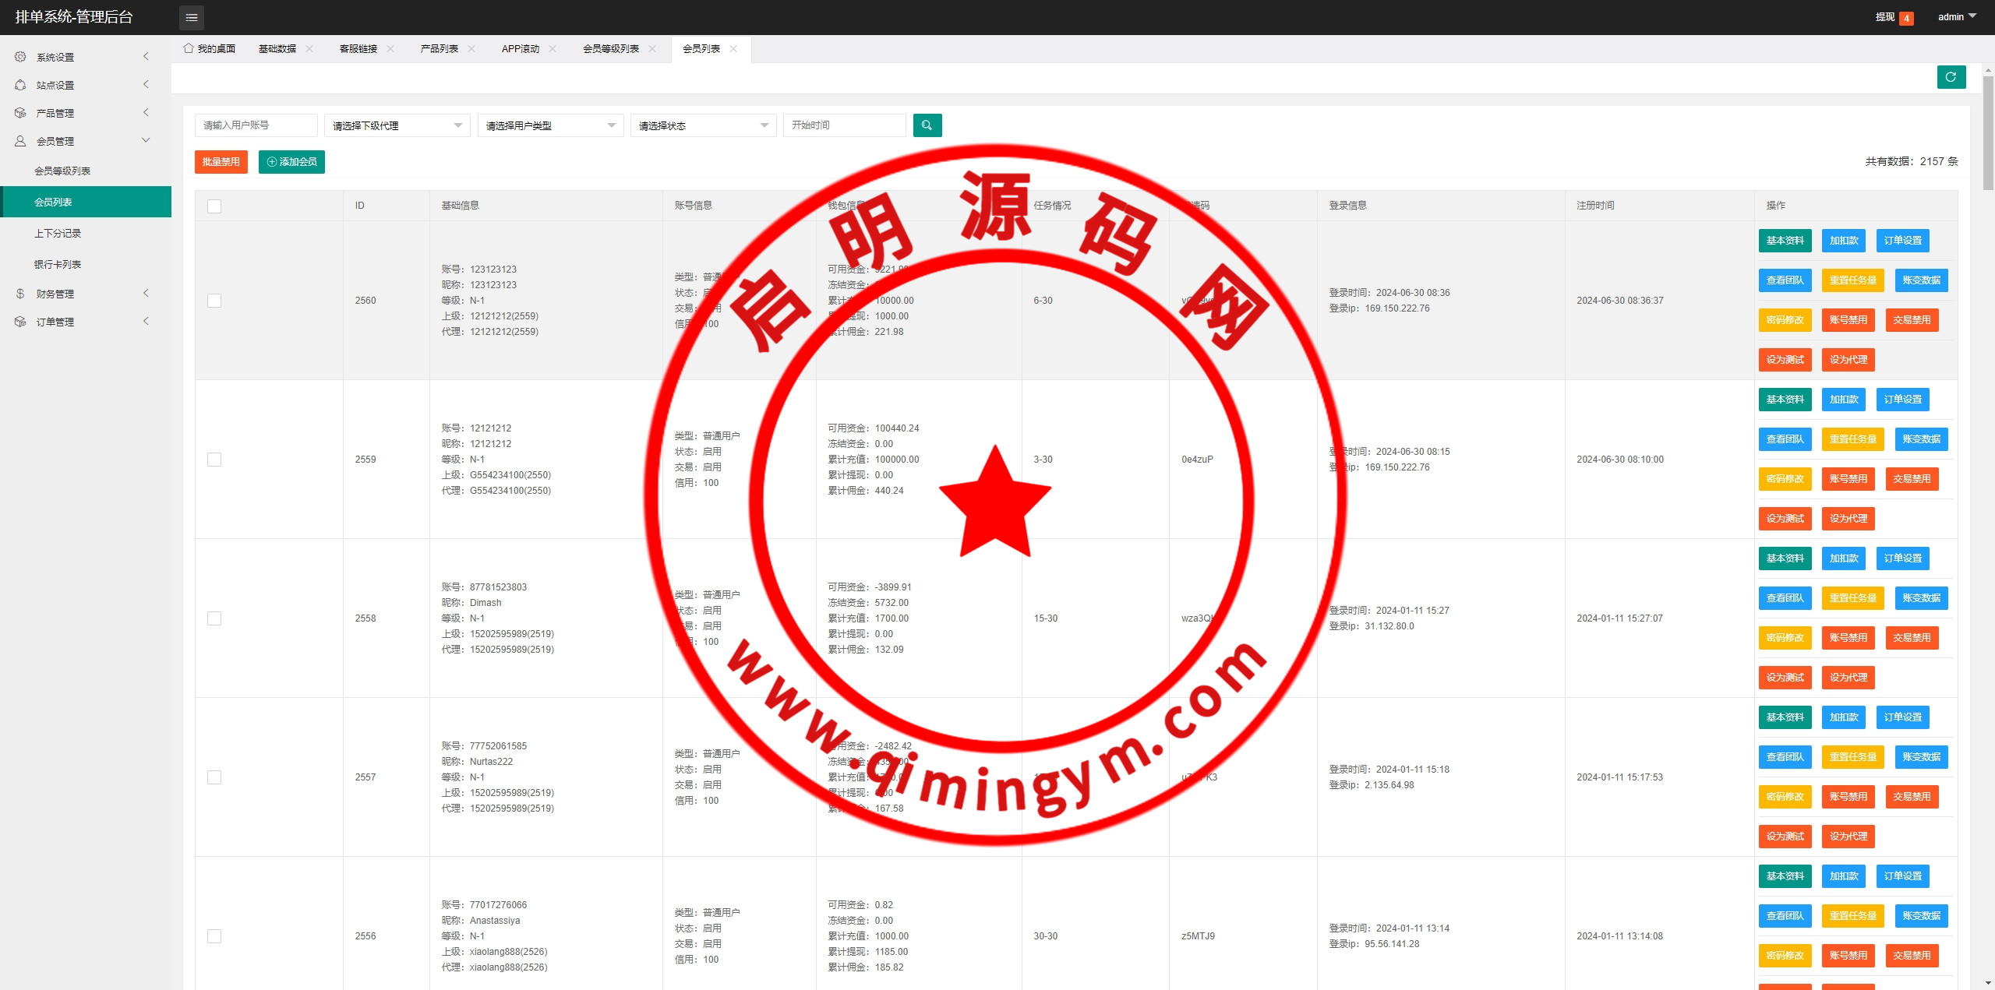Open the 请选择用户类型 dropdown
The image size is (1995, 990).
tap(550, 125)
